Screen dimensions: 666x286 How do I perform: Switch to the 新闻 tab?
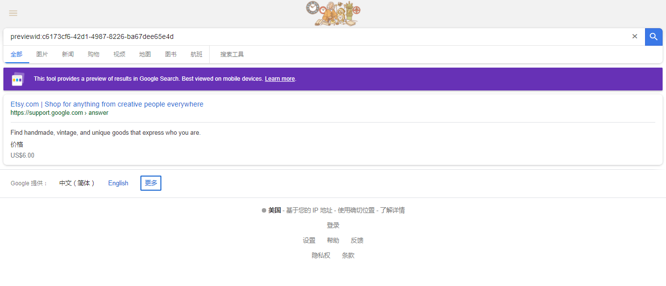(68, 54)
